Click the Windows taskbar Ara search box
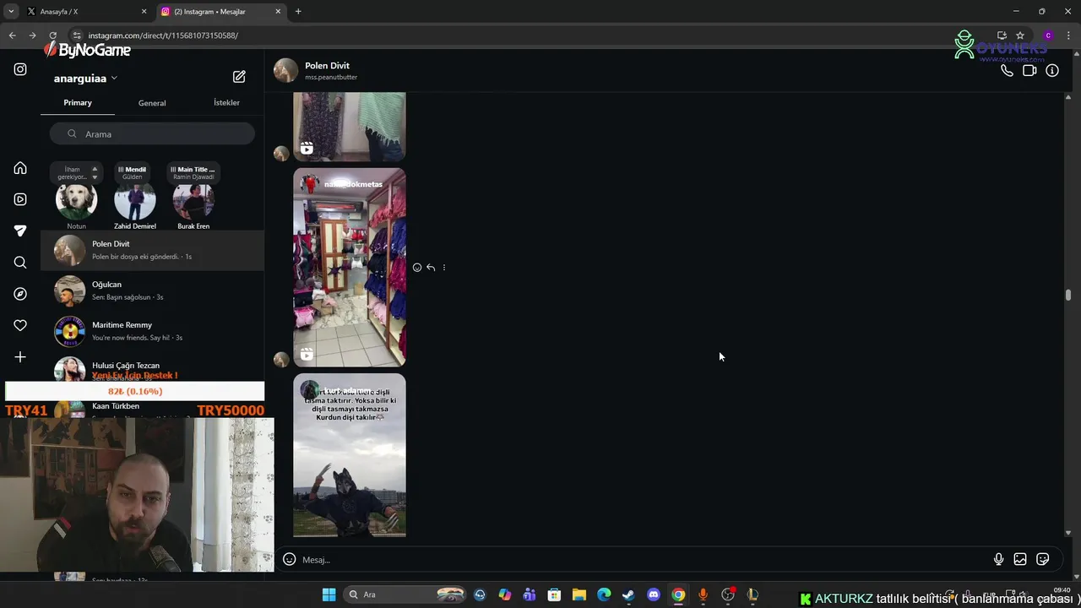 405,594
